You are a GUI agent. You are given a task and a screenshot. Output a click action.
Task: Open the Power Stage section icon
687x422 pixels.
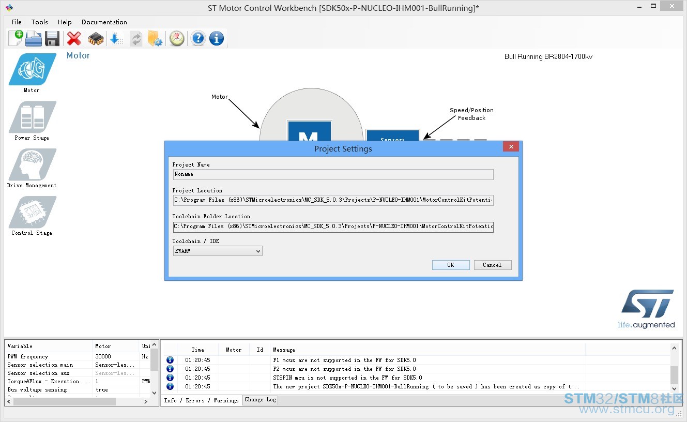point(32,117)
